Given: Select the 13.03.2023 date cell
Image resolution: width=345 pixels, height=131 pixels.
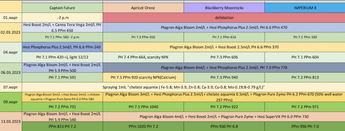Looking at the screenshot, I should click(x=11, y=121).
